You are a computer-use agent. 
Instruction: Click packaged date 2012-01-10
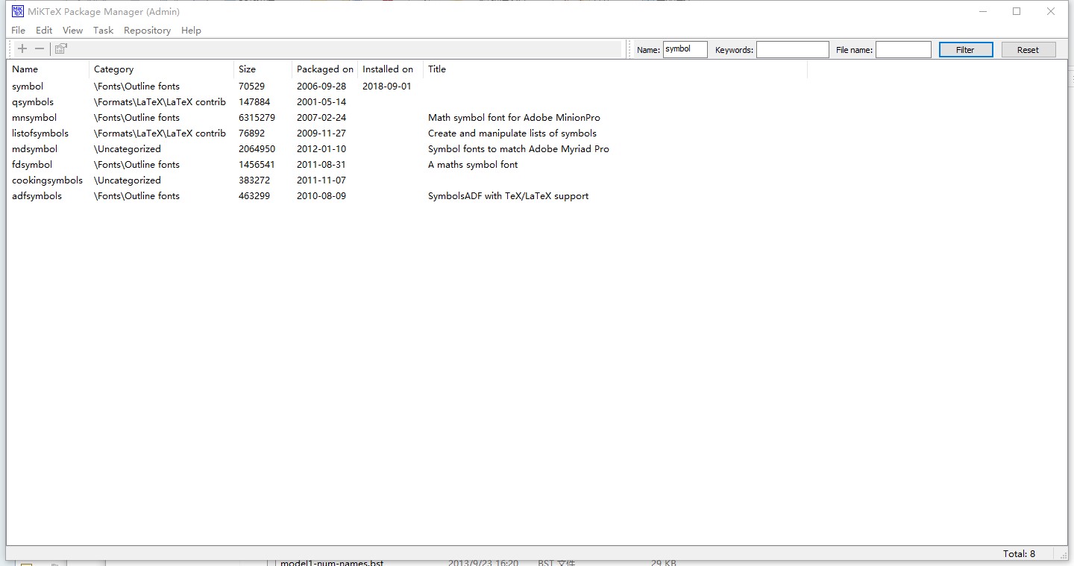coord(321,149)
